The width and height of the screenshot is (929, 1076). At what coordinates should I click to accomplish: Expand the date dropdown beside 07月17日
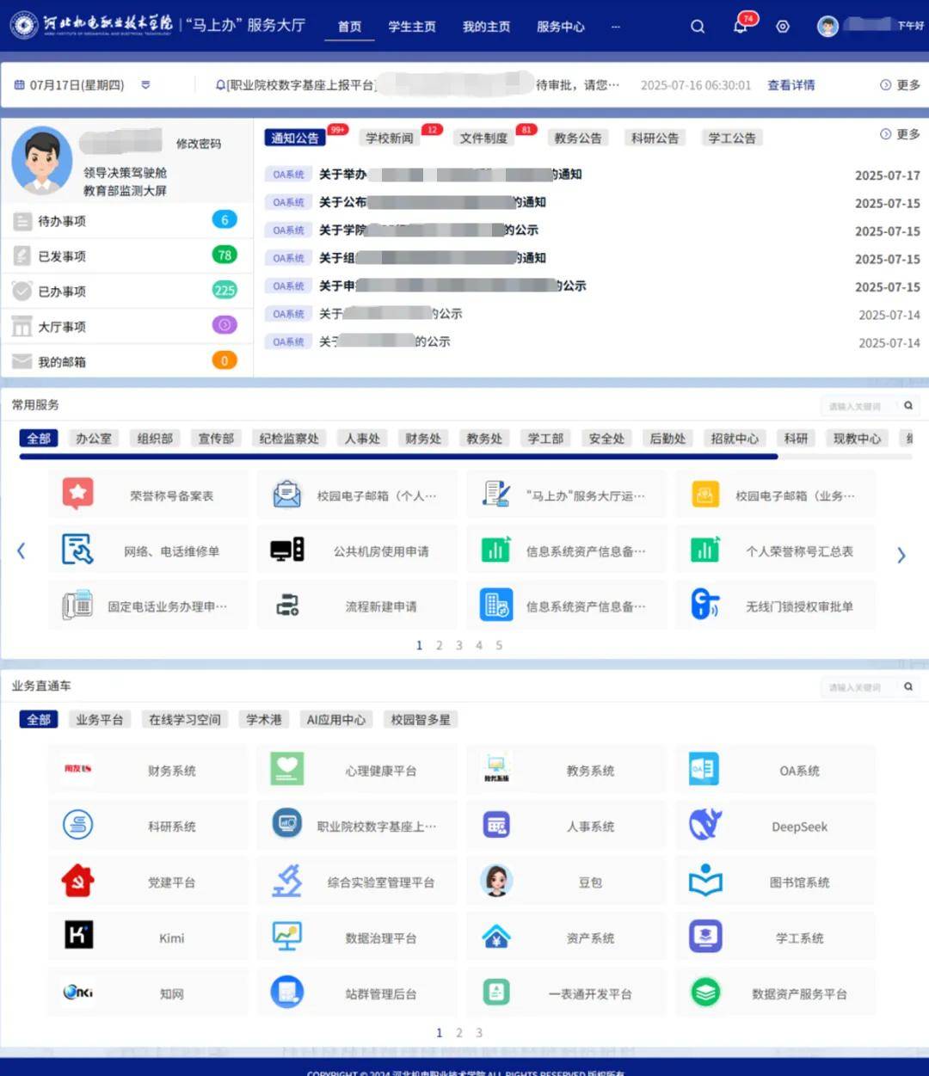(145, 85)
